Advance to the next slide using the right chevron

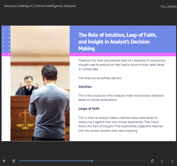172,161
